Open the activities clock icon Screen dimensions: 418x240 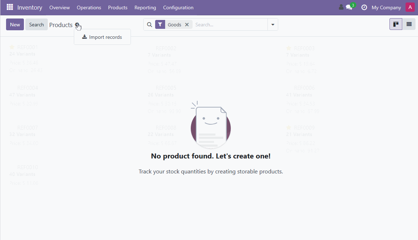pos(364,7)
